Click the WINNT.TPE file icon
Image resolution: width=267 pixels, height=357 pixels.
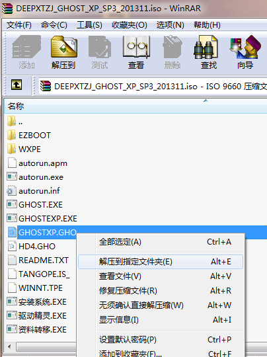pyautogui.click(x=12, y=288)
